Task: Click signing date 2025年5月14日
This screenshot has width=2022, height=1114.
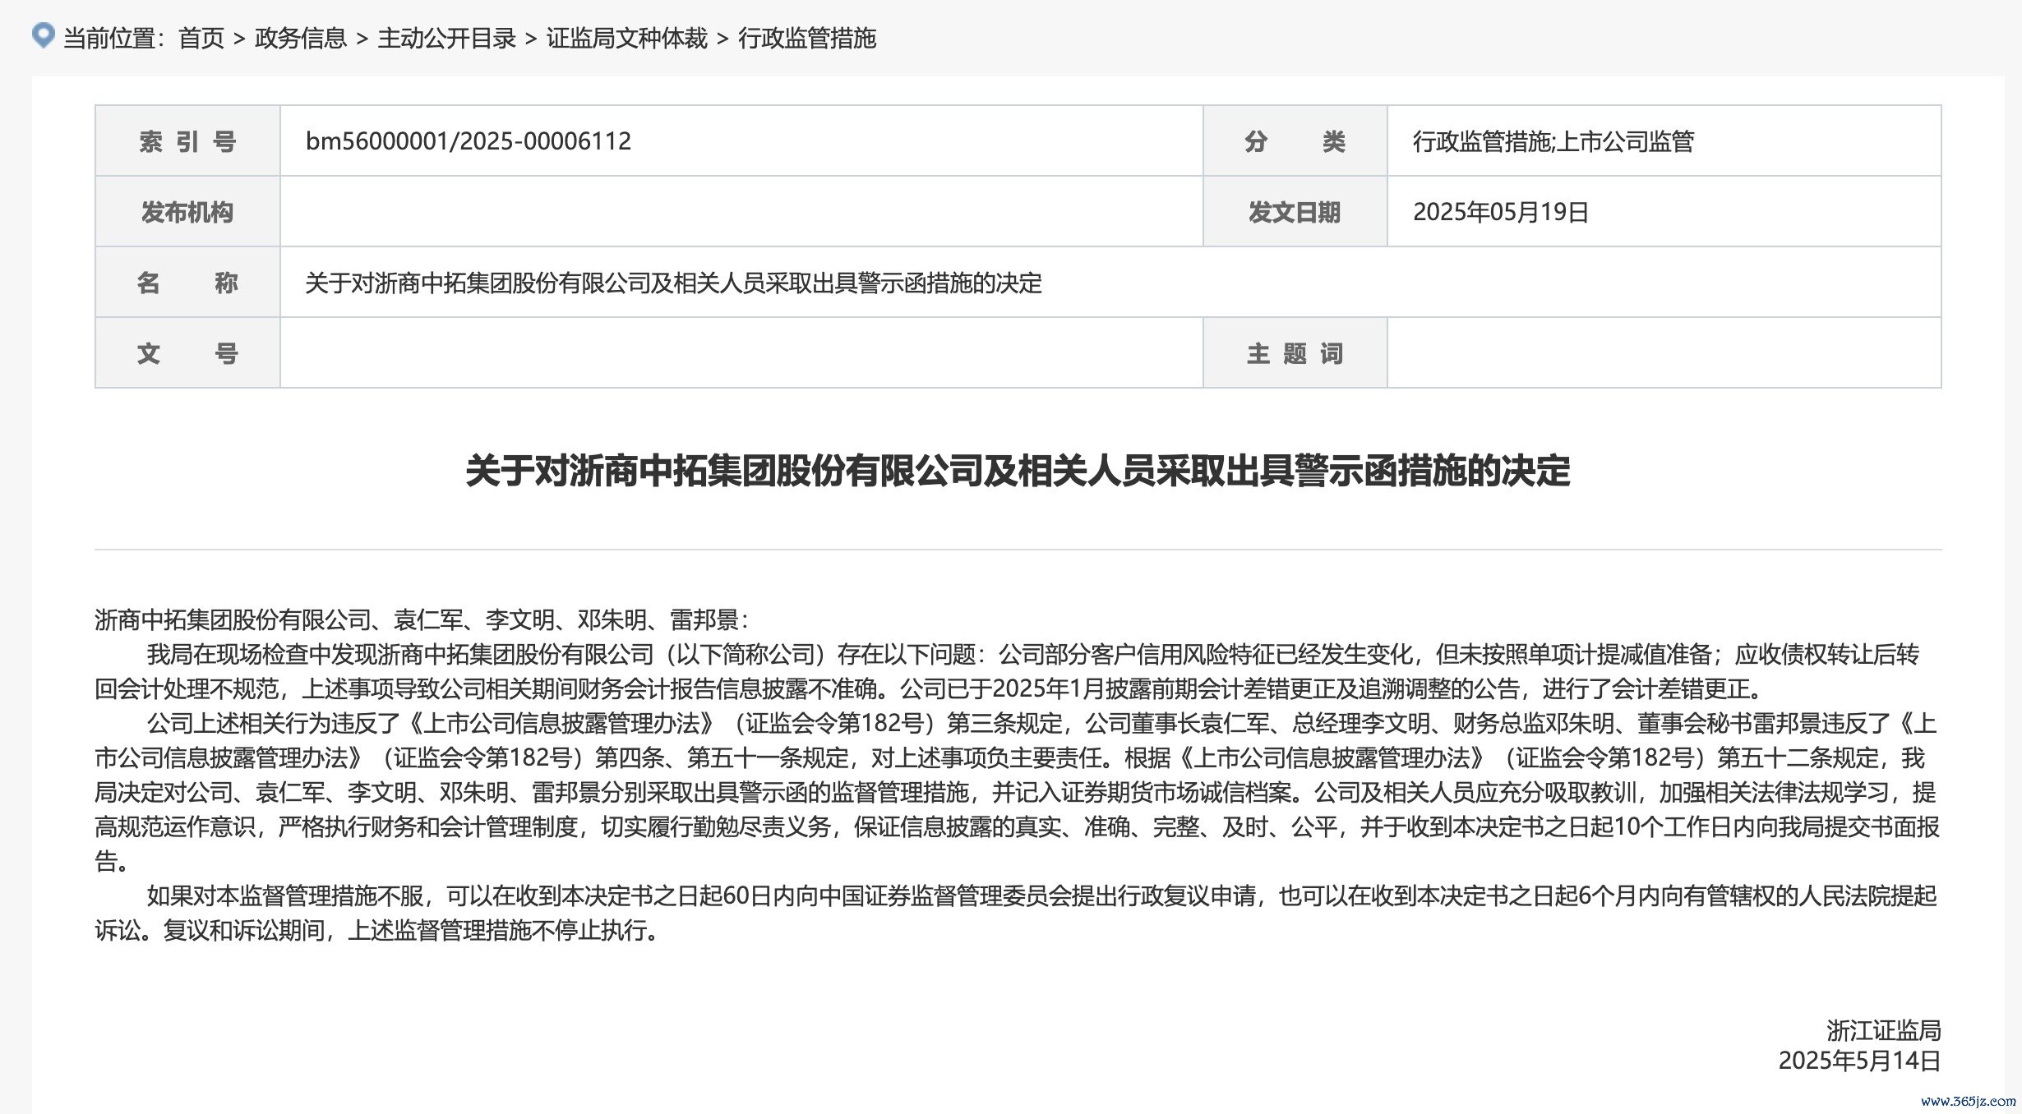Action: point(1859,1061)
